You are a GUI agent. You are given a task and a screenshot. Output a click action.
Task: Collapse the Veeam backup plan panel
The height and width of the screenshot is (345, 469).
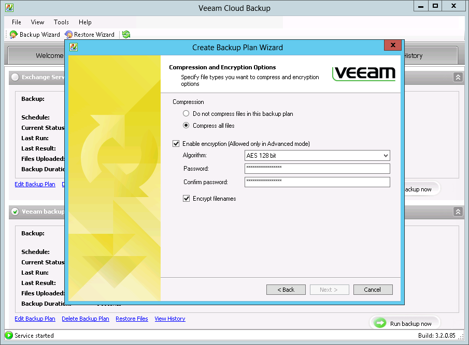click(458, 212)
